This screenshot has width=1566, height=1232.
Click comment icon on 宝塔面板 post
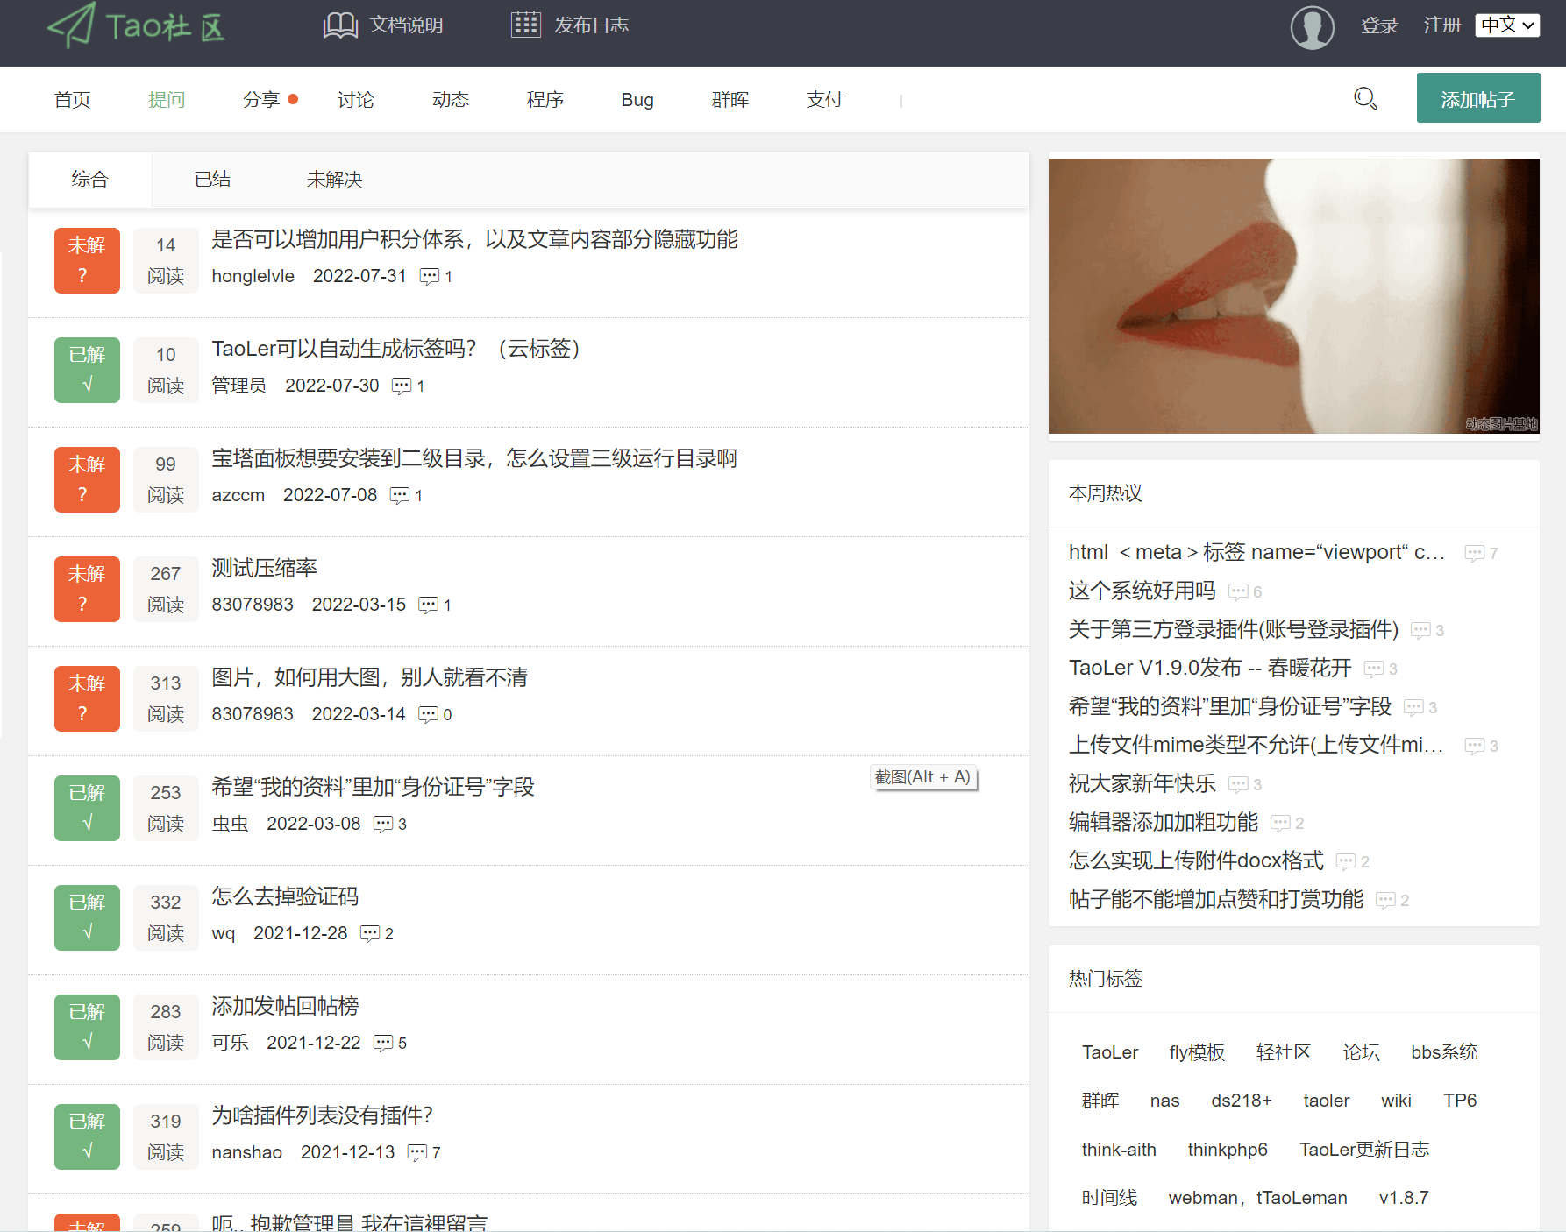tap(400, 496)
